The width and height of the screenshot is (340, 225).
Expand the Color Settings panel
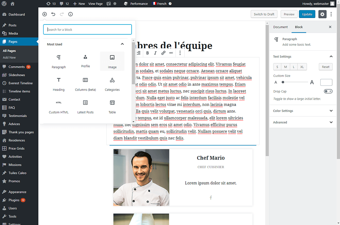[x=303, y=111]
